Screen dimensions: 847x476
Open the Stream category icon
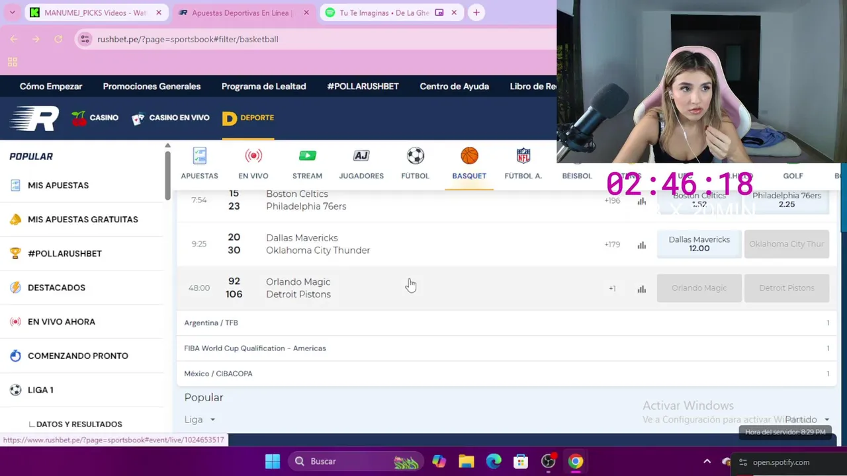(x=307, y=156)
